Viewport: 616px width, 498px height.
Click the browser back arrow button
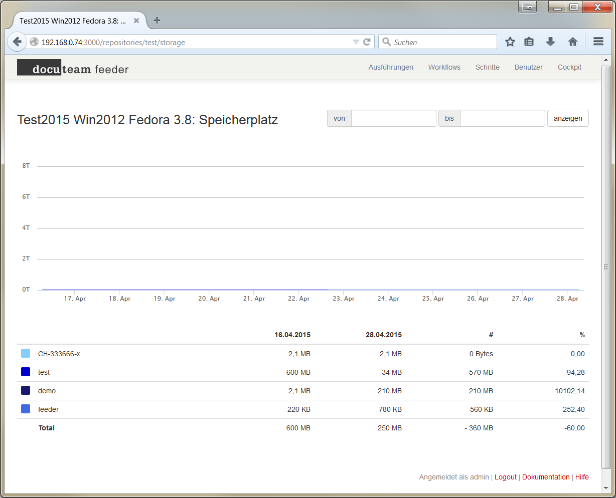(17, 42)
